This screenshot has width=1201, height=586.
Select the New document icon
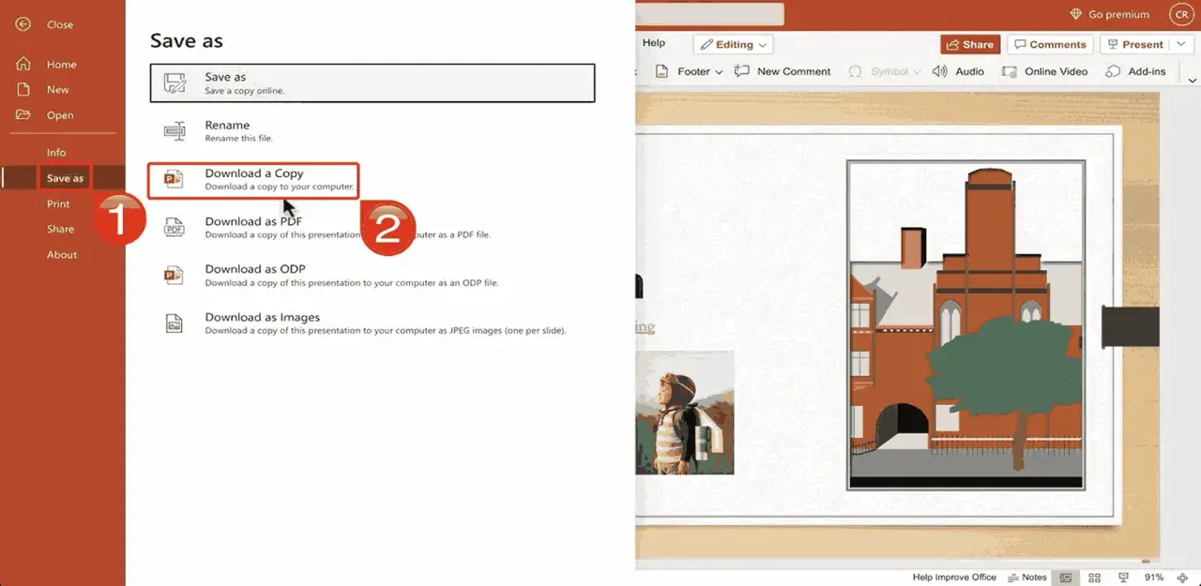[x=23, y=90]
